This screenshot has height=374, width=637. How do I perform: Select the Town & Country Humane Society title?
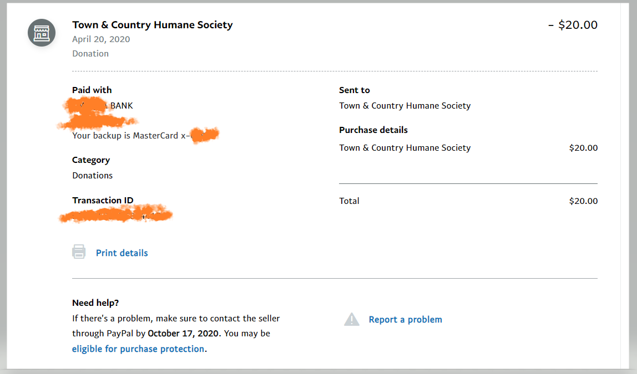click(x=152, y=25)
